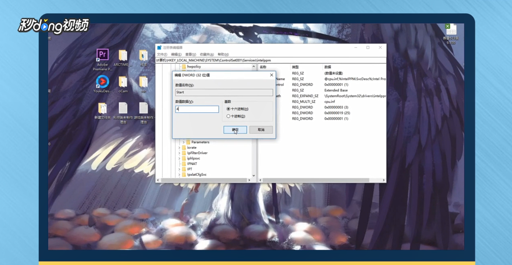The width and height of the screenshot is (512, 265).
Task: Expand the iorate tree node
Action: [179, 147]
